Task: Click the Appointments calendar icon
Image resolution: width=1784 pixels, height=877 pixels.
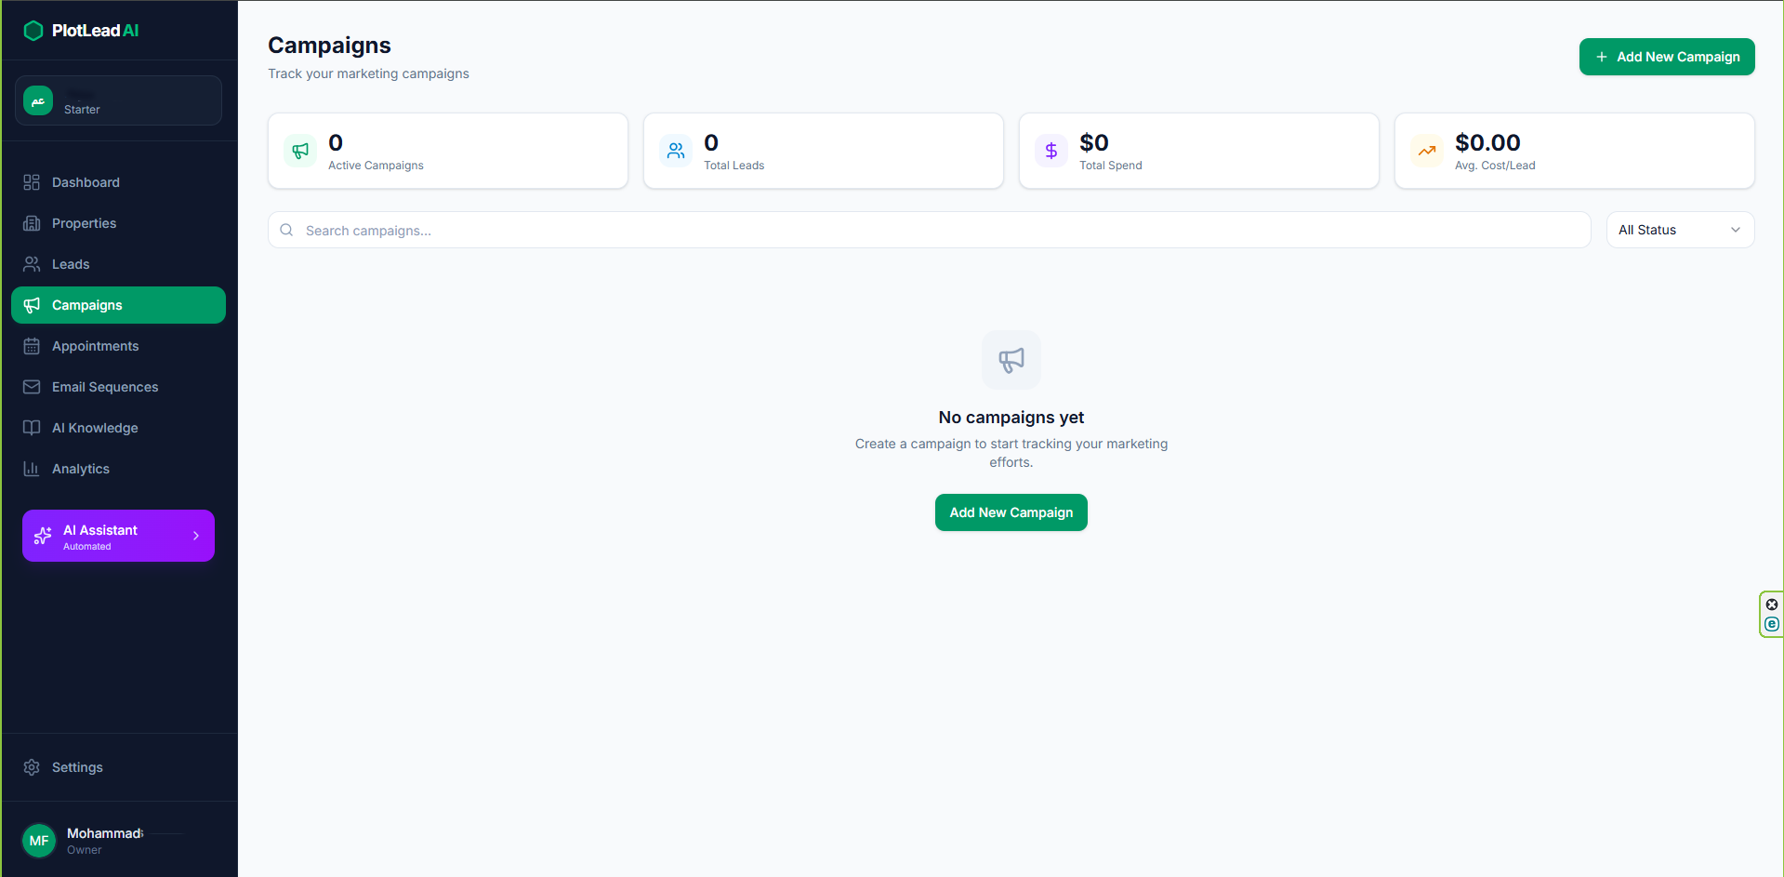Action: [32, 346]
